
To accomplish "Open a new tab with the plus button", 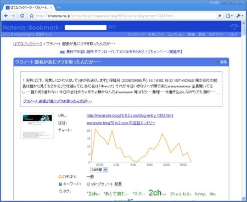I will pos(59,8).
